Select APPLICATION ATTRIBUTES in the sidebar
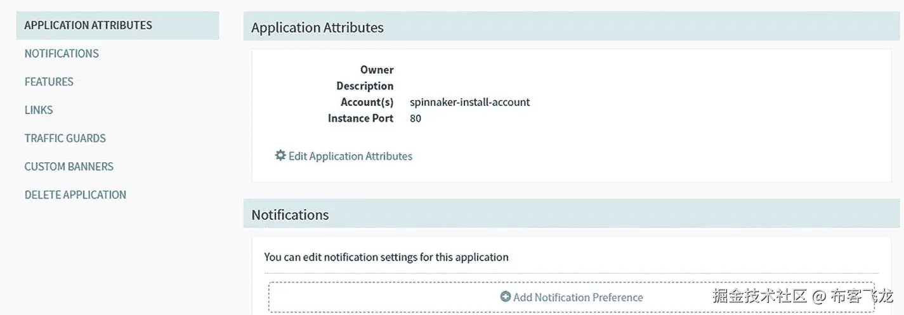The image size is (904, 315). coord(88,25)
